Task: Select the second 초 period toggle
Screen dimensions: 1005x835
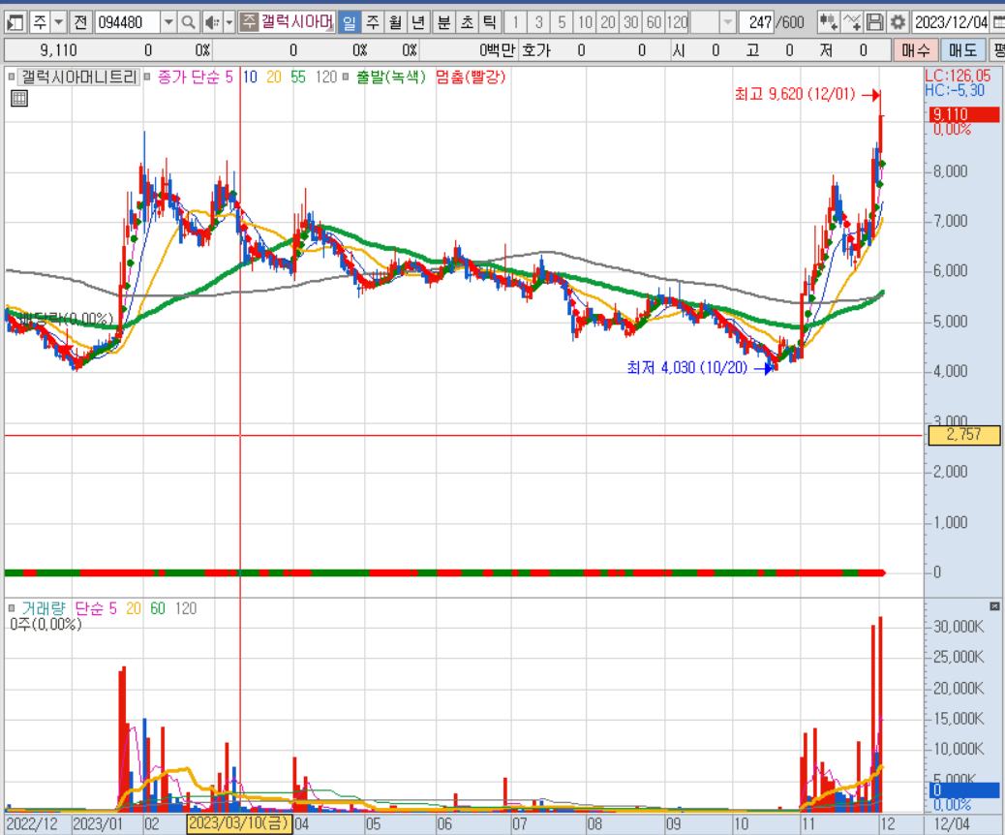Action: pos(467,22)
